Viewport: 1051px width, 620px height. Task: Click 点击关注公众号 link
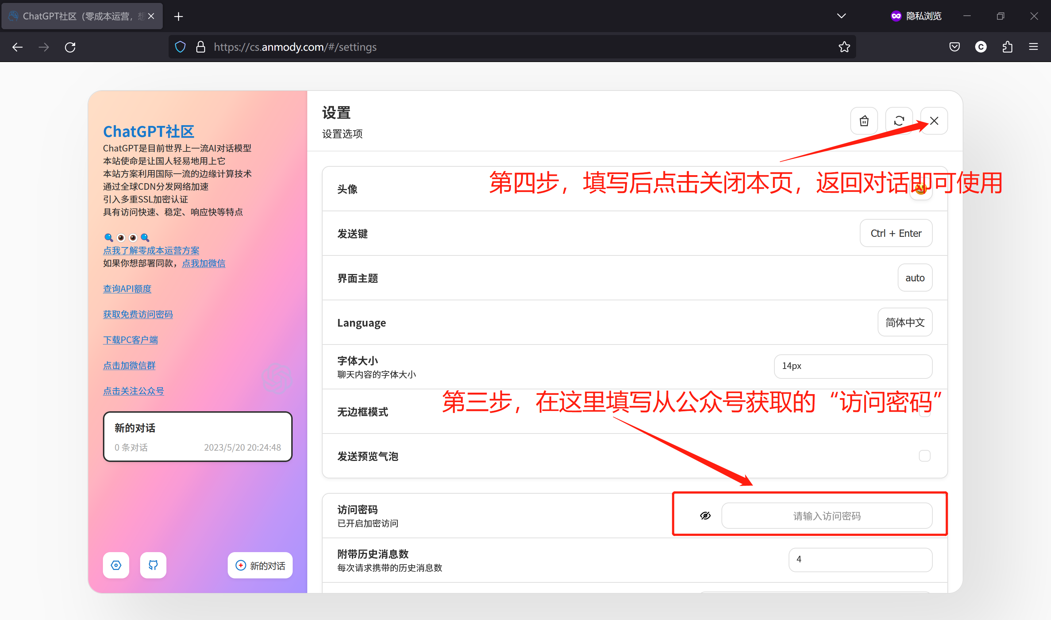(x=133, y=390)
